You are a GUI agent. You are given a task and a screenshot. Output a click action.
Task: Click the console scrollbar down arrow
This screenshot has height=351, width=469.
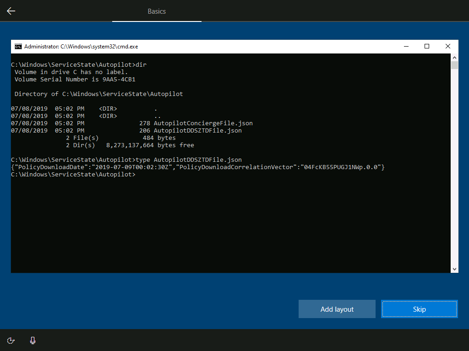[454, 269]
